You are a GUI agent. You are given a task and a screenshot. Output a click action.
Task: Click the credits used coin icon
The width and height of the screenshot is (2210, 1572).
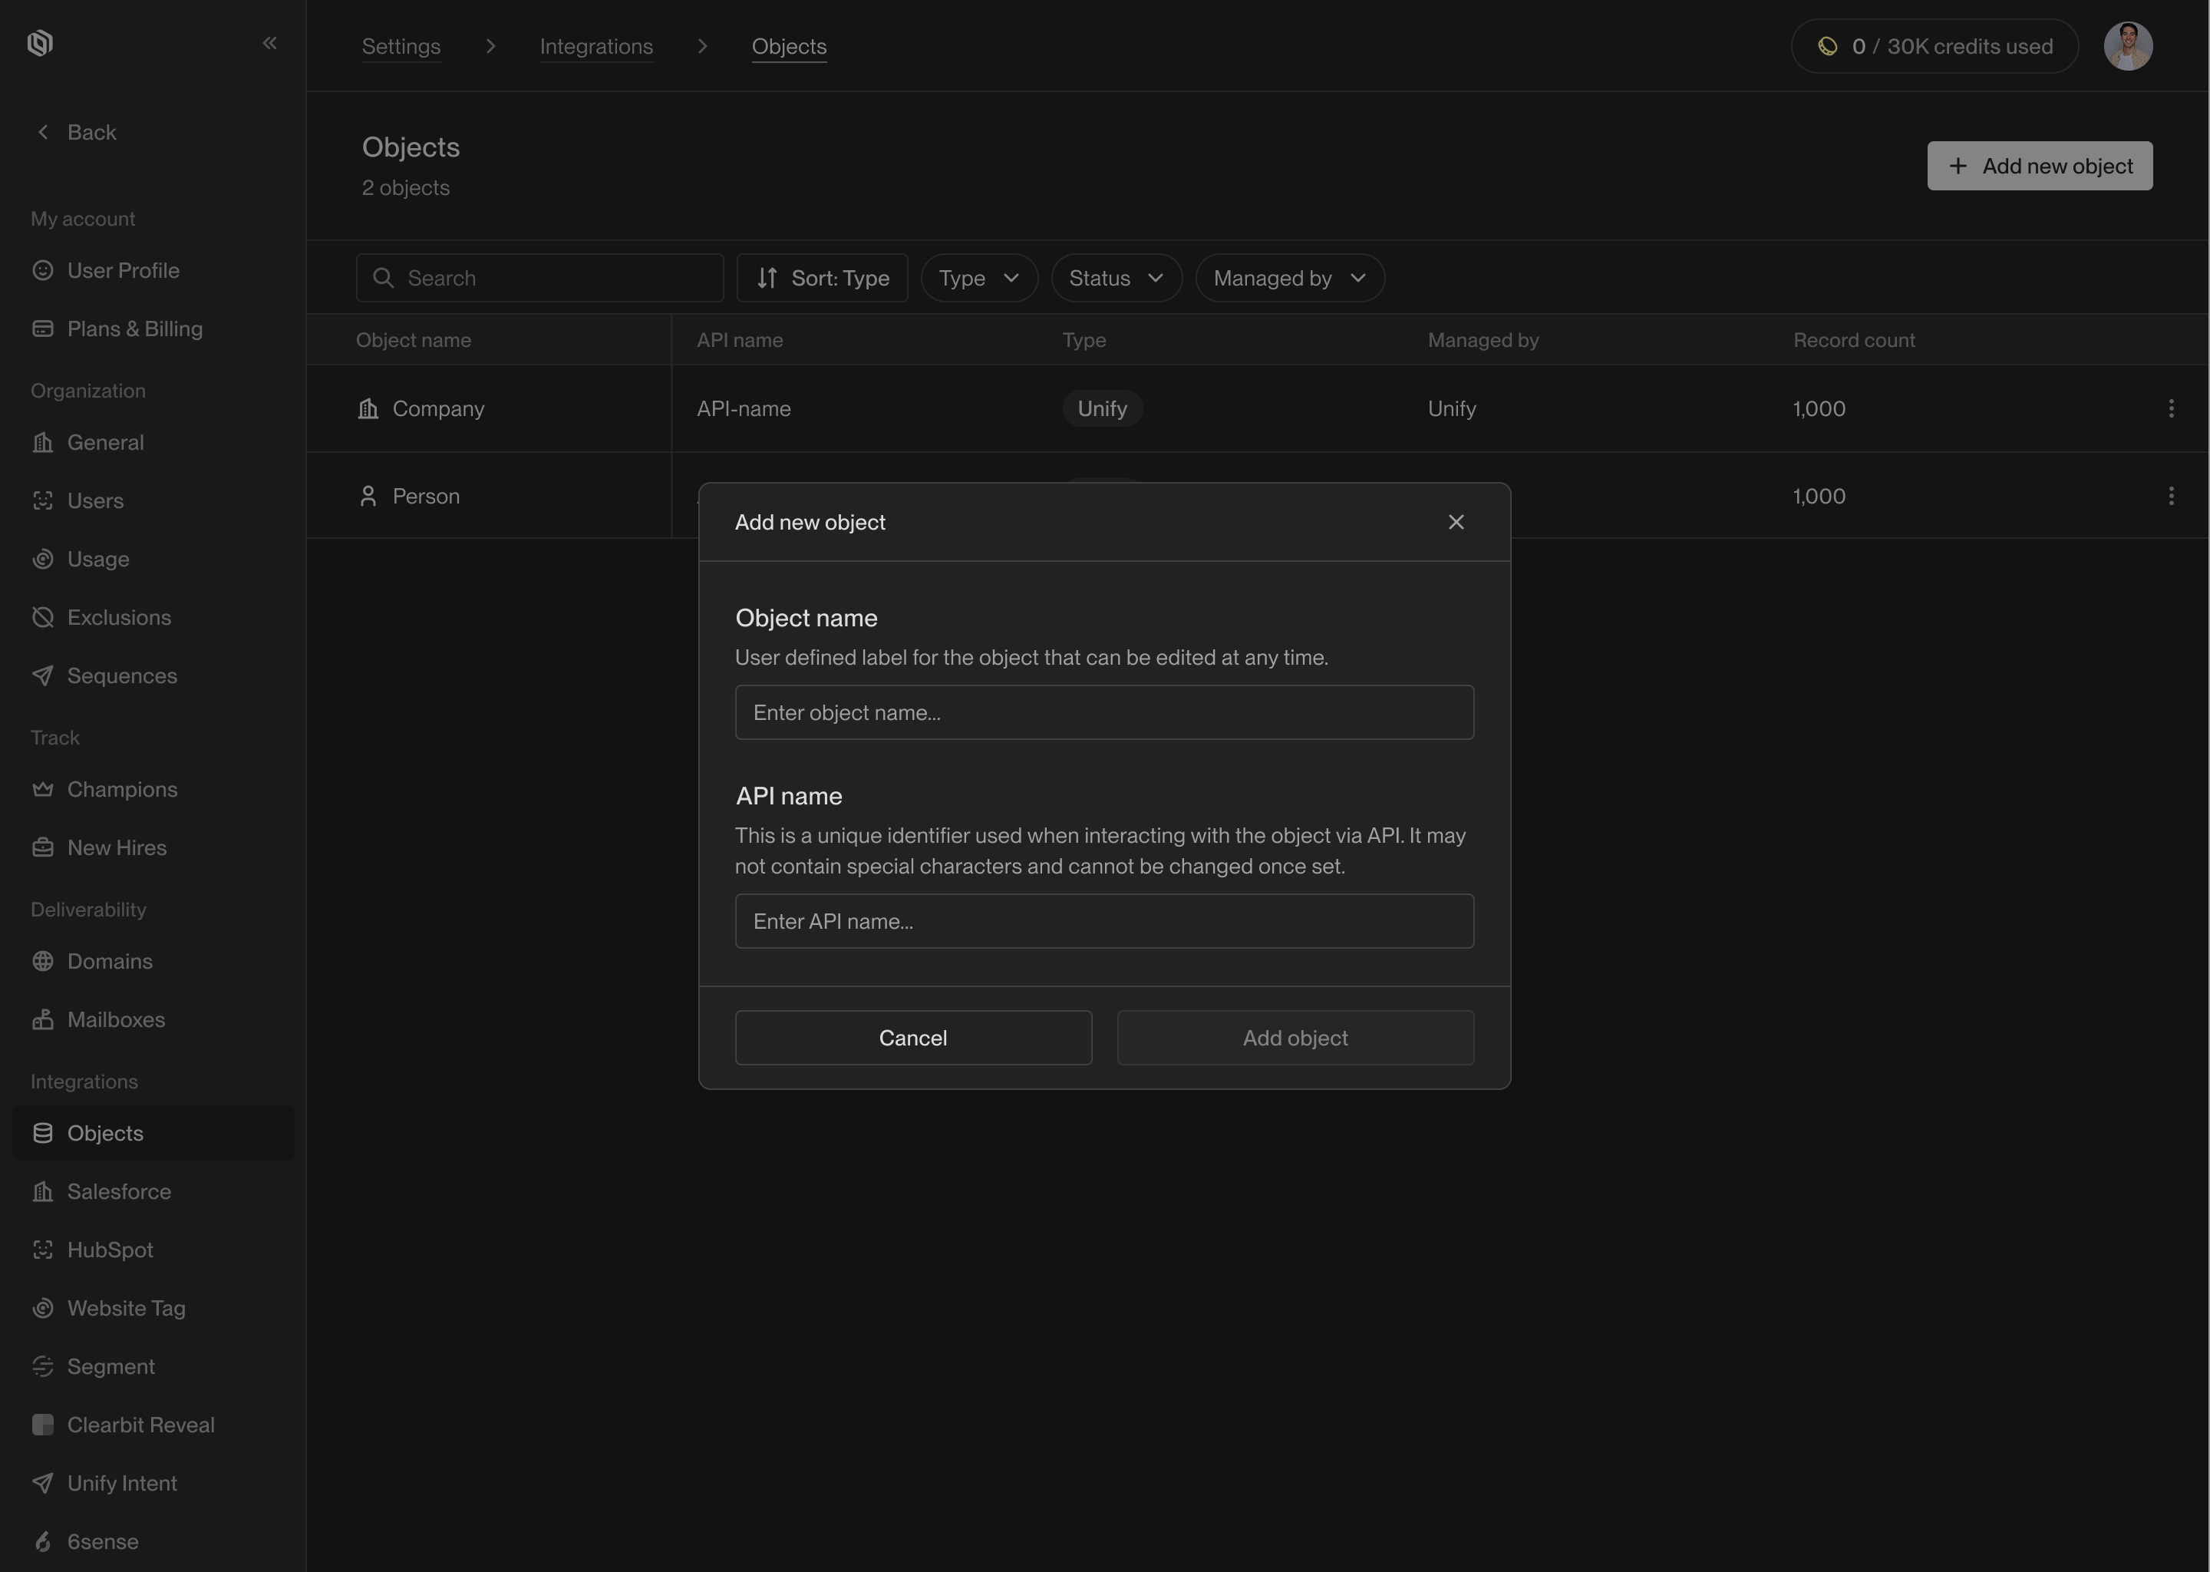pyautogui.click(x=1827, y=47)
